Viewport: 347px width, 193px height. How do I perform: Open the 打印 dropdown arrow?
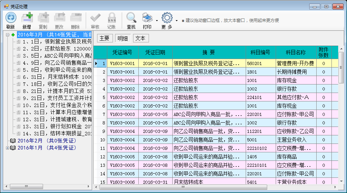156,21
